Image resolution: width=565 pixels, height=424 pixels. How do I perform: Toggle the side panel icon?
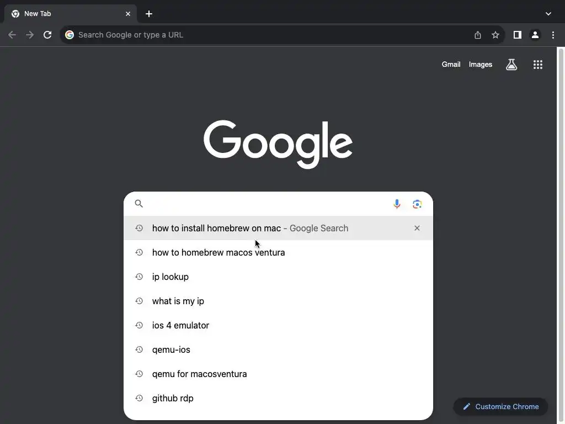click(x=518, y=35)
